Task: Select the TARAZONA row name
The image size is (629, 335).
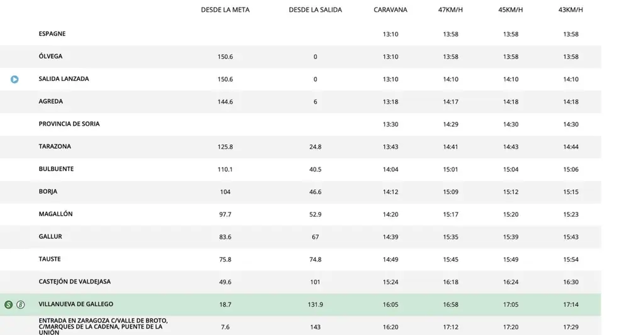Action: click(x=55, y=146)
